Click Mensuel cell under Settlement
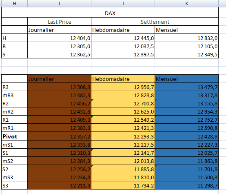This screenshot has width=226, height=194. tap(187, 30)
